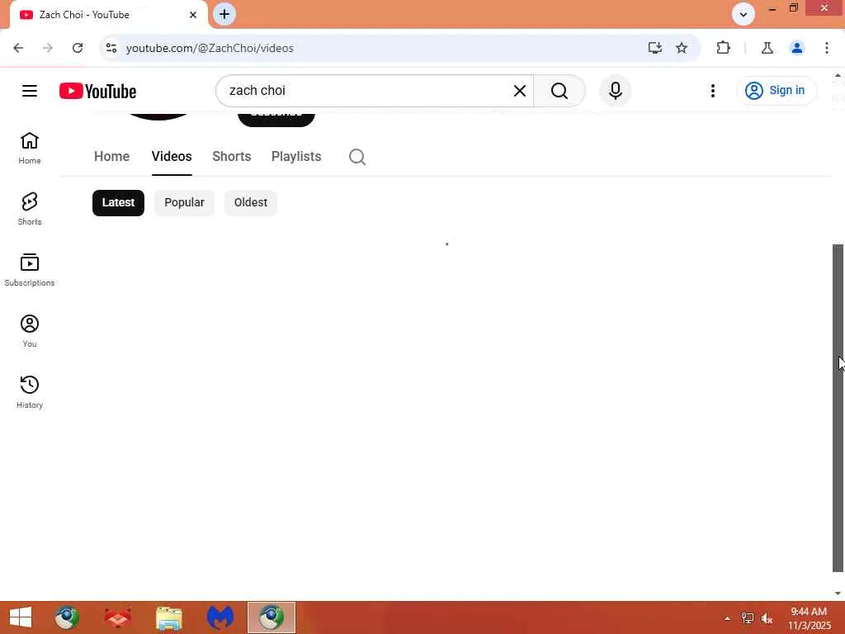The height and width of the screenshot is (634, 845).
Task: Open the browser profile avatar
Action: click(x=797, y=48)
